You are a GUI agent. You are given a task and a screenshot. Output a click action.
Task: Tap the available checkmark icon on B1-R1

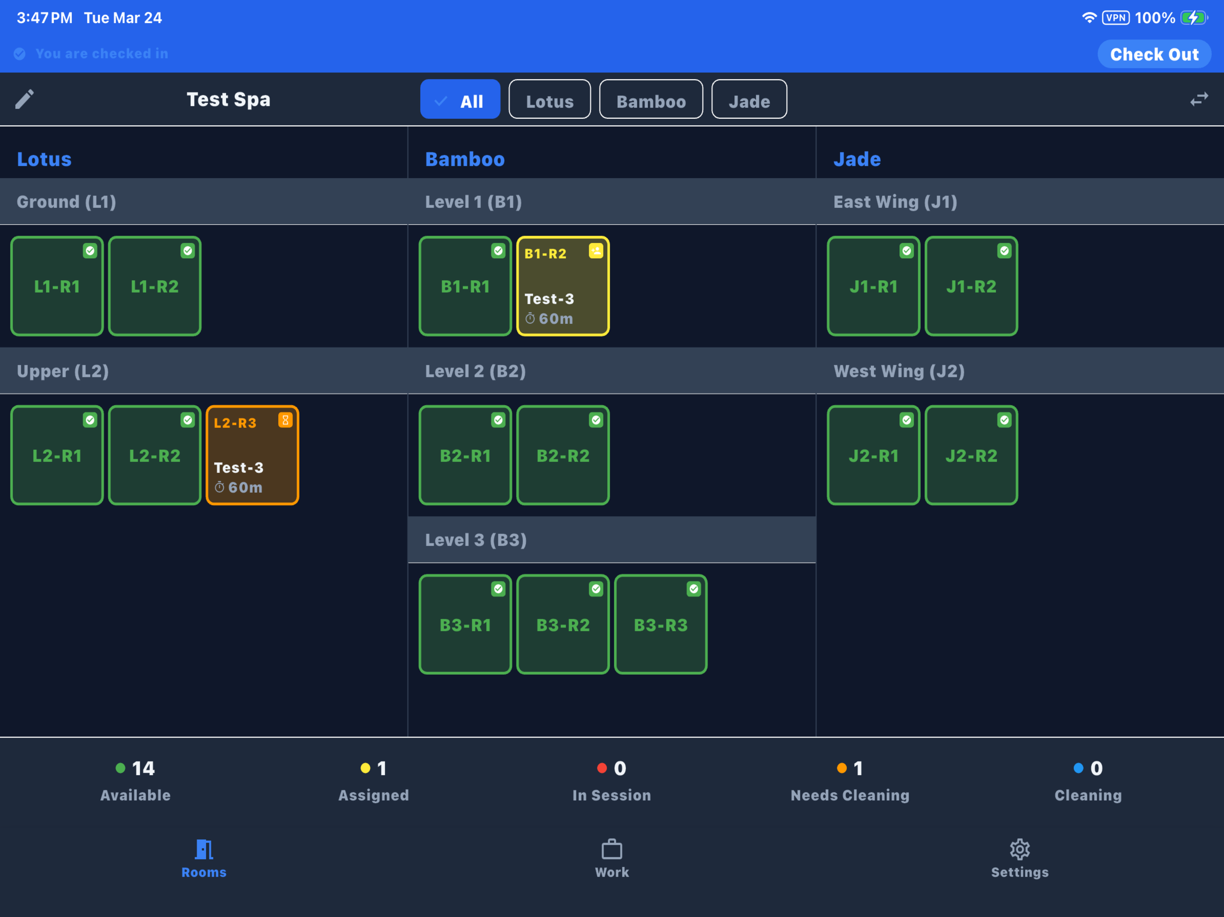coord(498,251)
